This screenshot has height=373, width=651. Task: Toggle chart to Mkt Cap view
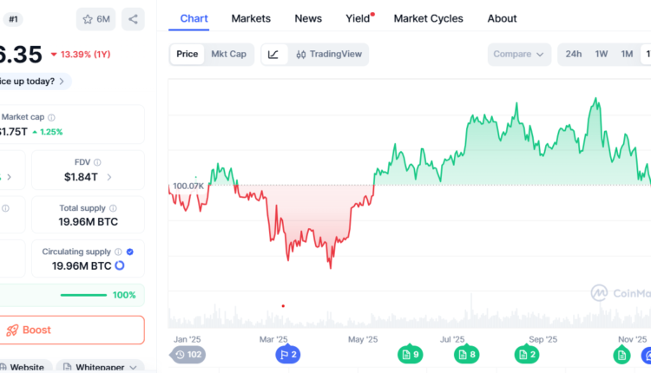tap(228, 54)
